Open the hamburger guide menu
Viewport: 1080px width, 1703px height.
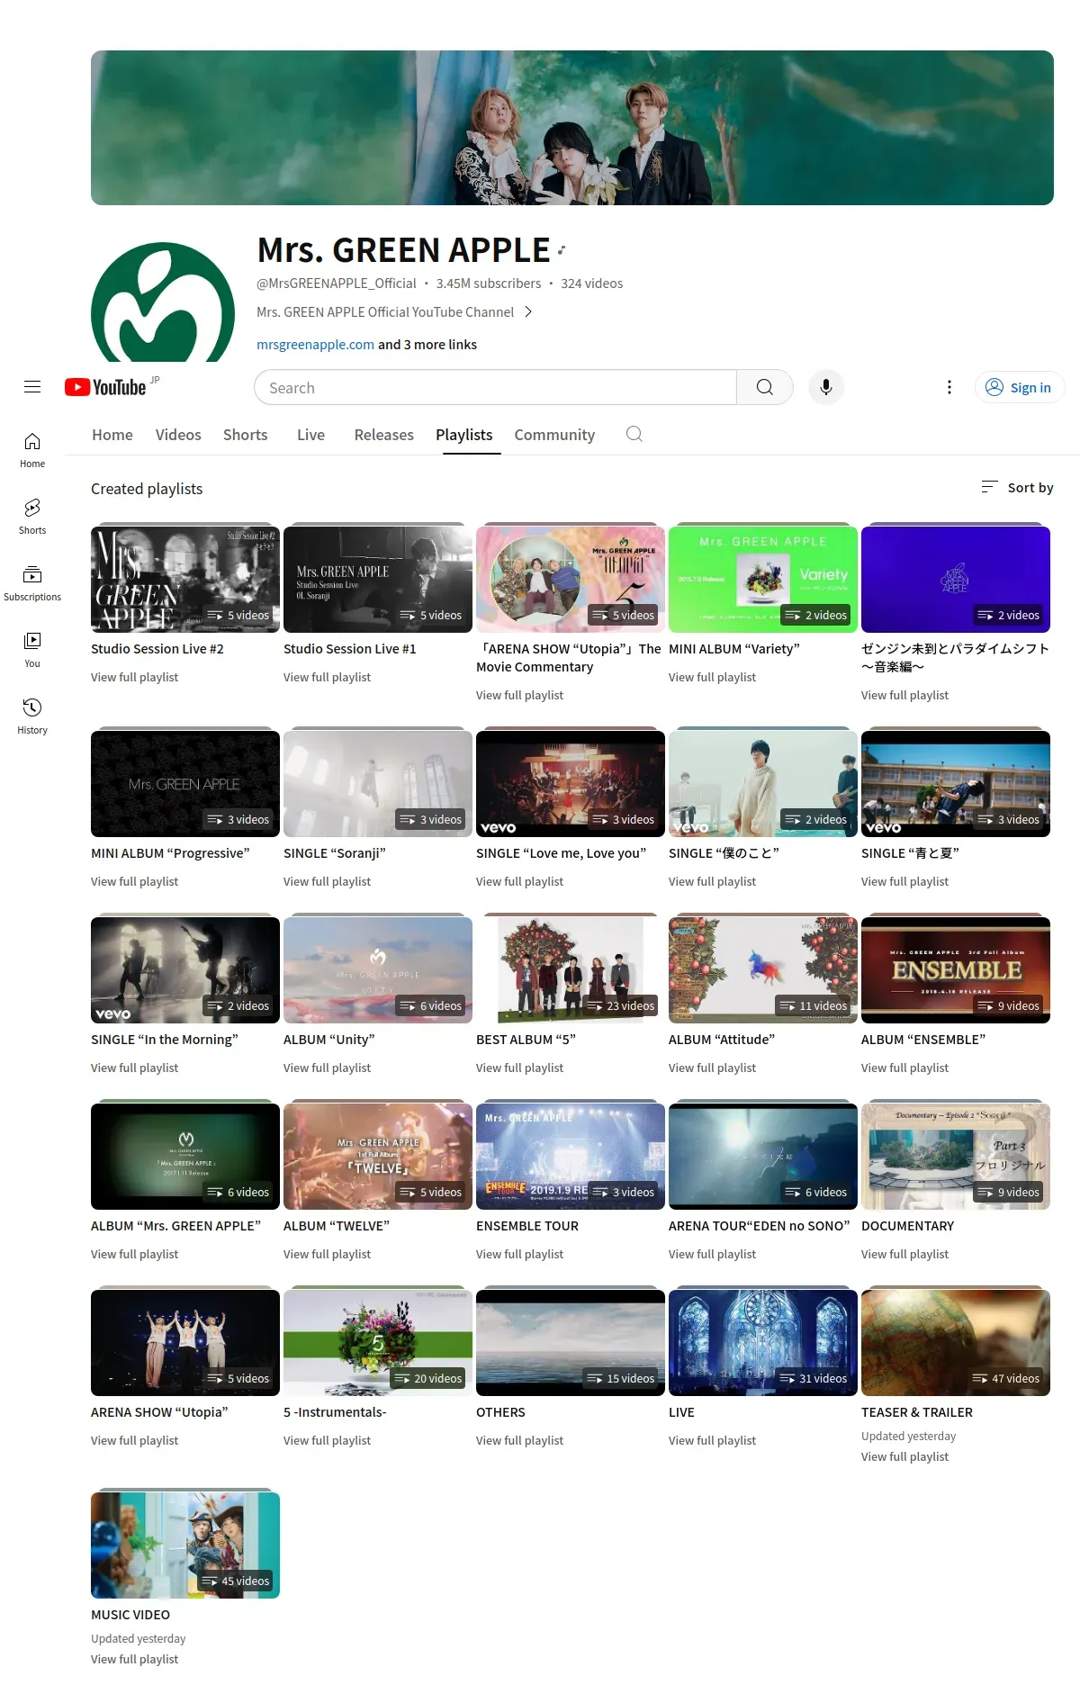[32, 387]
